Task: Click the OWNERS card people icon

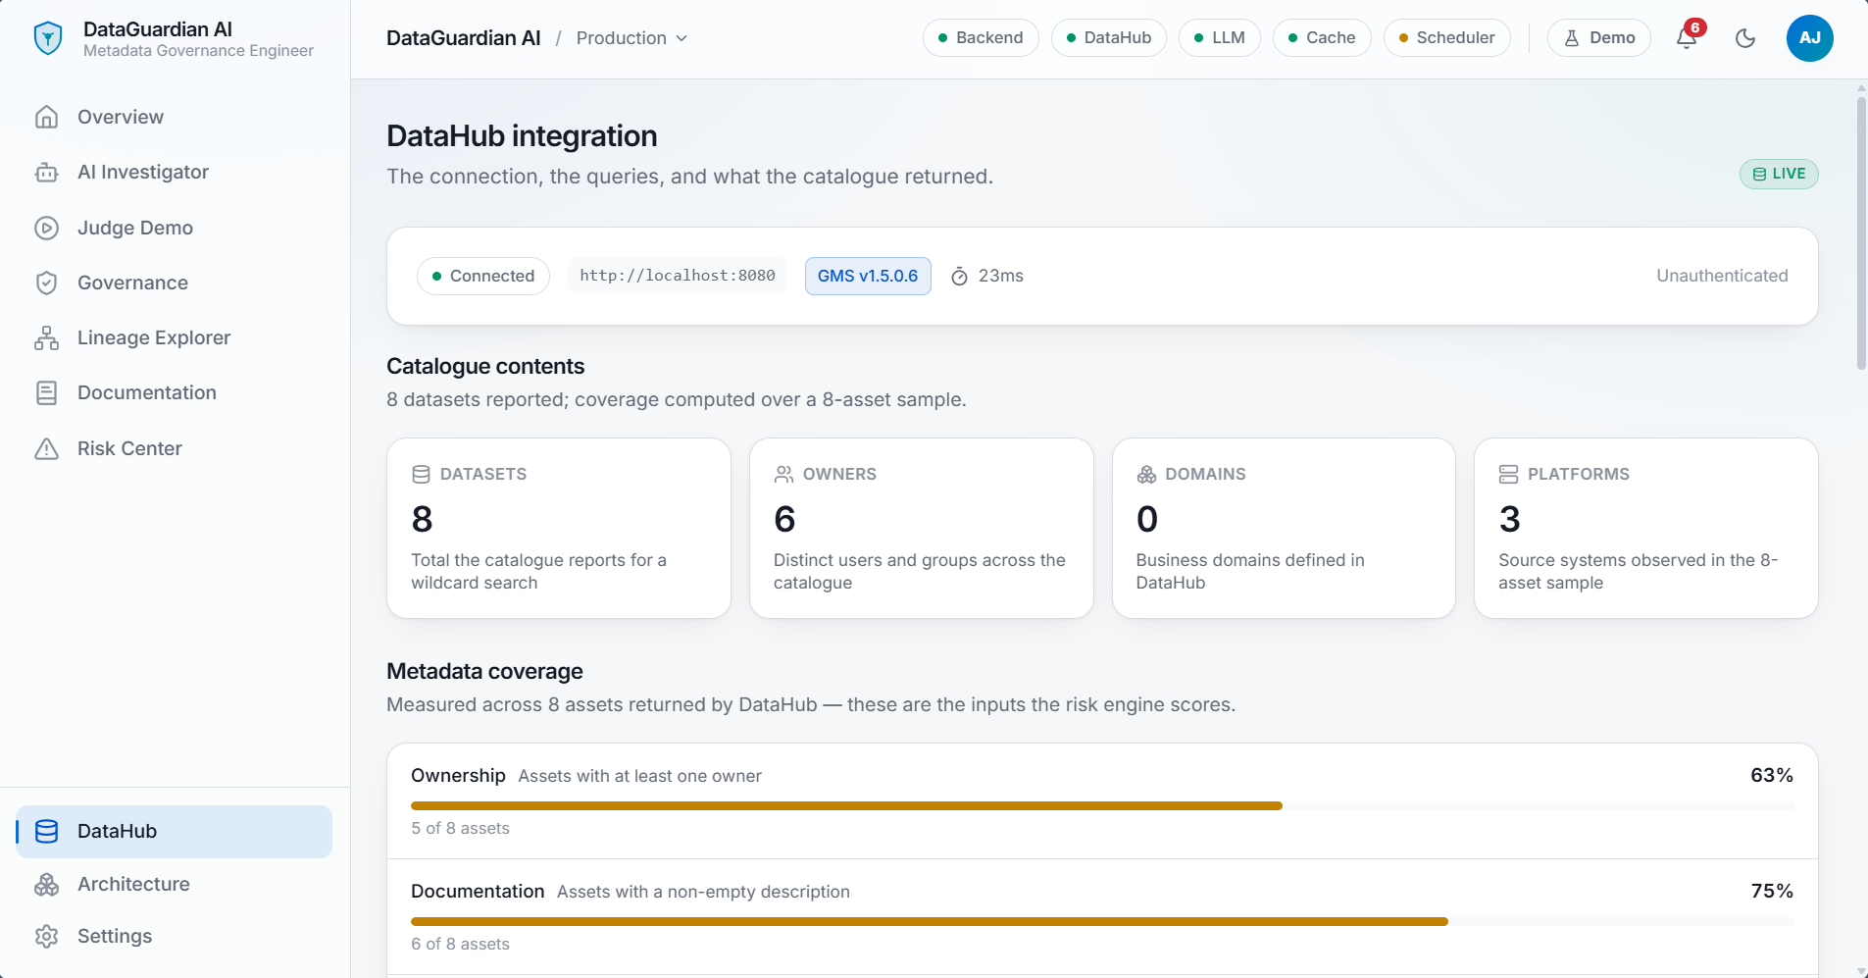Action: click(783, 475)
